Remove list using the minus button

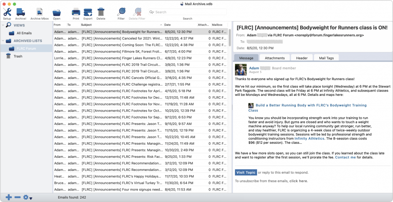17,197
